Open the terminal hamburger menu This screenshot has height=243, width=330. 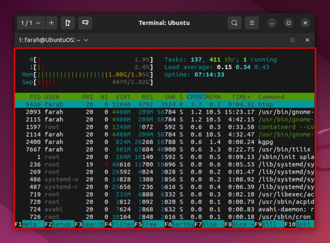(x=251, y=23)
